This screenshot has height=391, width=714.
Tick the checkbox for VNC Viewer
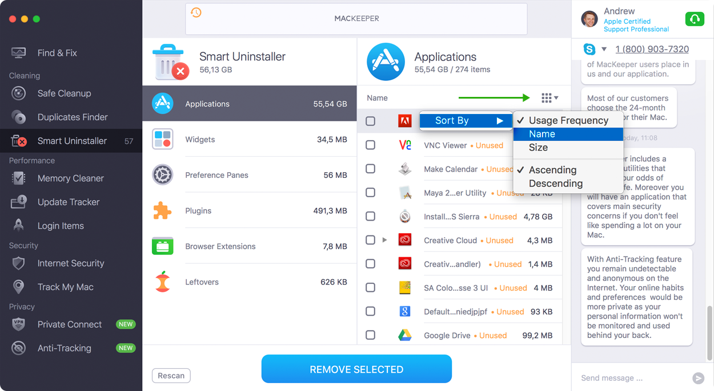coord(371,145)
